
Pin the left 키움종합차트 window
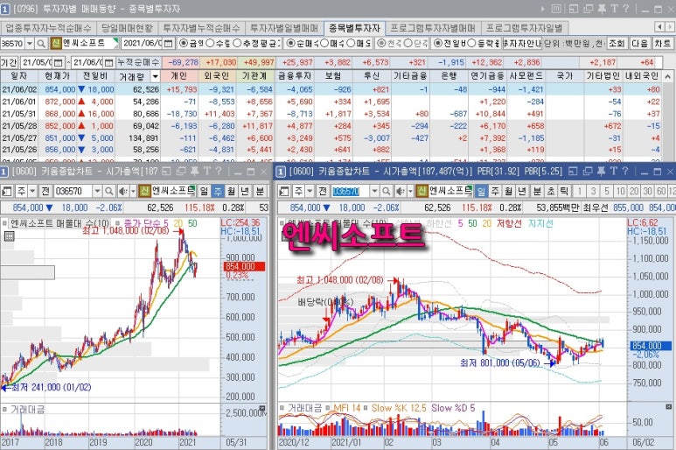point(195,172)
